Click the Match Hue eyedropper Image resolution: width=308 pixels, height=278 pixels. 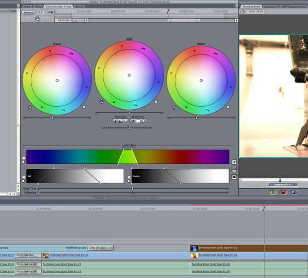click(133, 121)
